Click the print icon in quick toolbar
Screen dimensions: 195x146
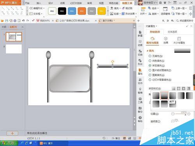(x=15, y=21)
